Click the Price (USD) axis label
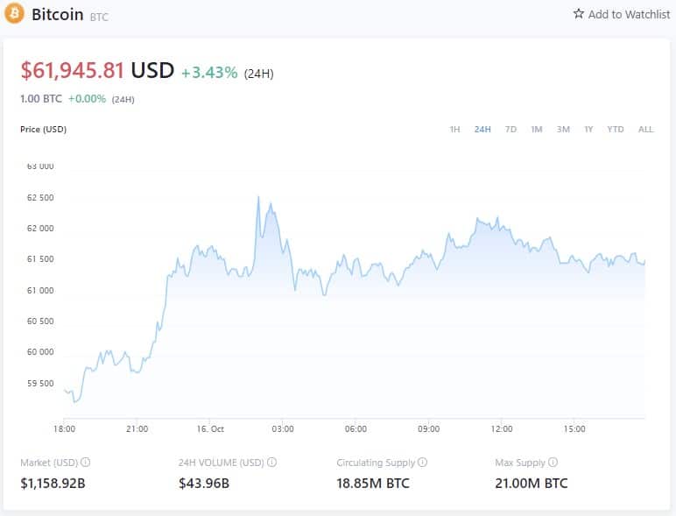This screenshot has width=676, height=516. point(43,130)
